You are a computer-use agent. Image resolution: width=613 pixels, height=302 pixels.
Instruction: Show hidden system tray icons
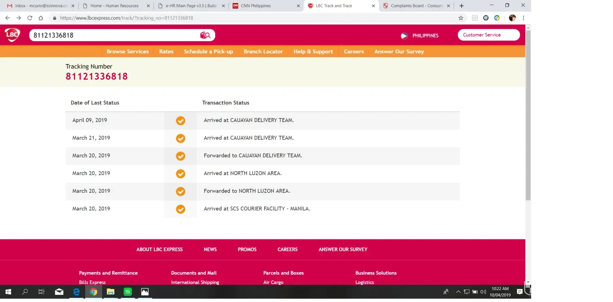pyautogui.click(x=458, y=292)
